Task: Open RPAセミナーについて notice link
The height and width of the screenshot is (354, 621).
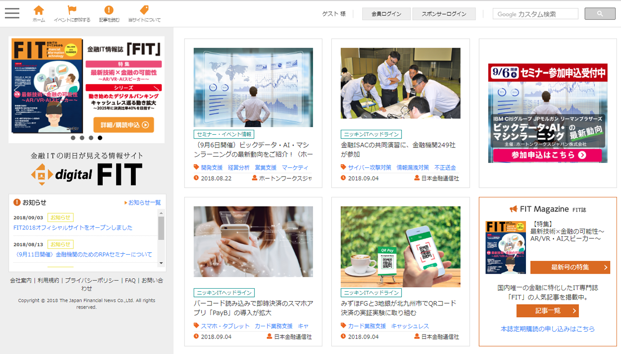Action: 83,254
